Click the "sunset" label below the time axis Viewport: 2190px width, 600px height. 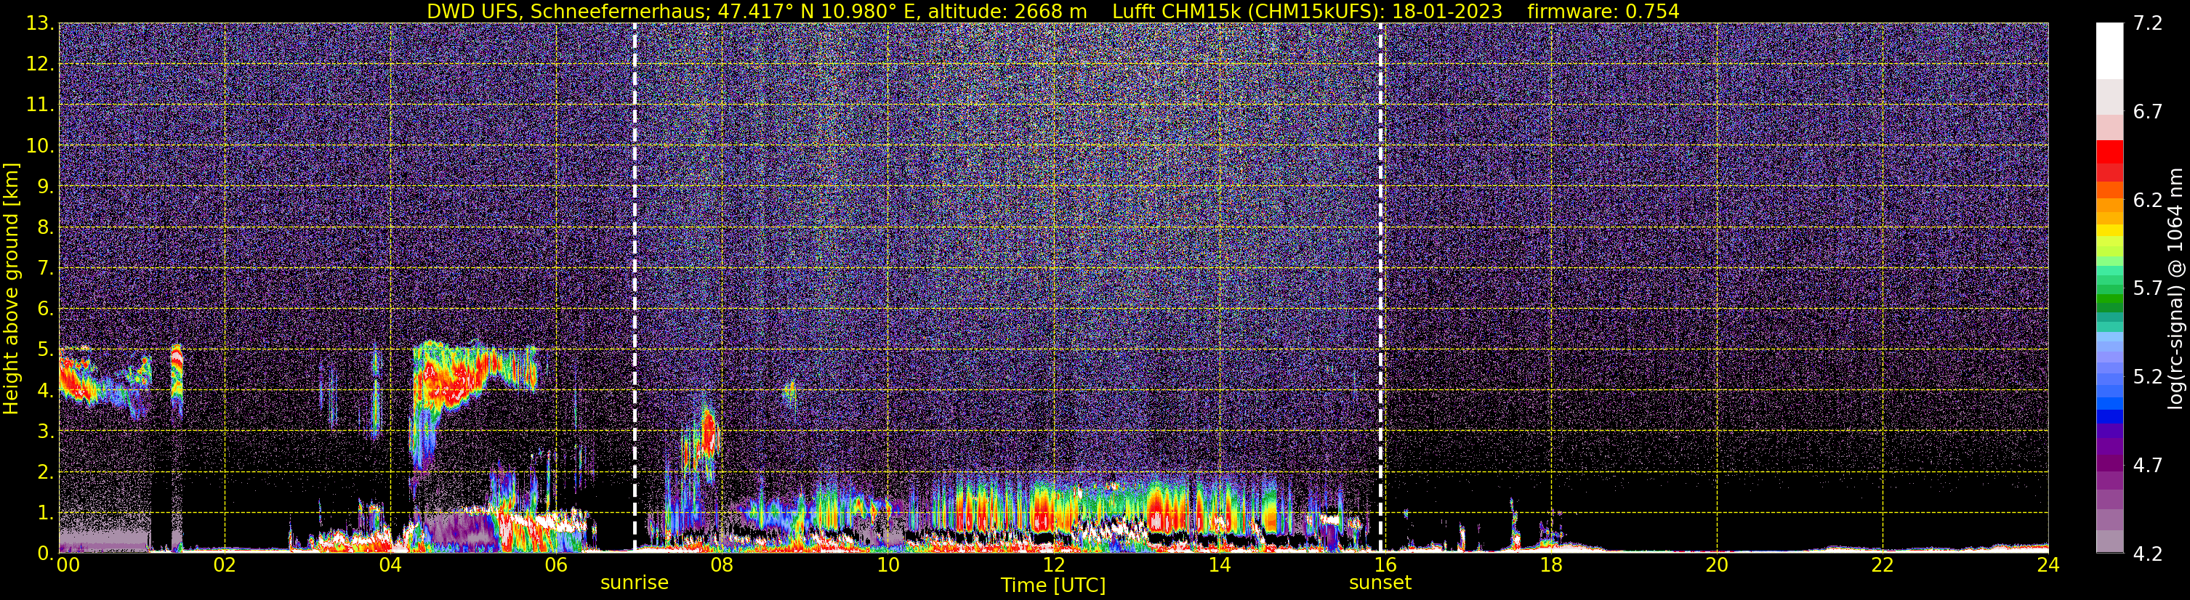coord(1380,583)
